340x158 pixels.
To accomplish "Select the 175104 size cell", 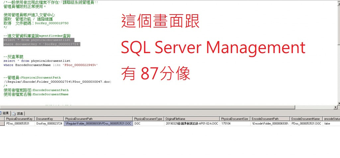I will click(235, 123).
